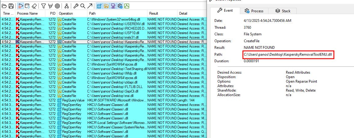This screenshot has height=138, width=354.
Task: Toggle the Capture events button
Action: [x=20, y=6]
